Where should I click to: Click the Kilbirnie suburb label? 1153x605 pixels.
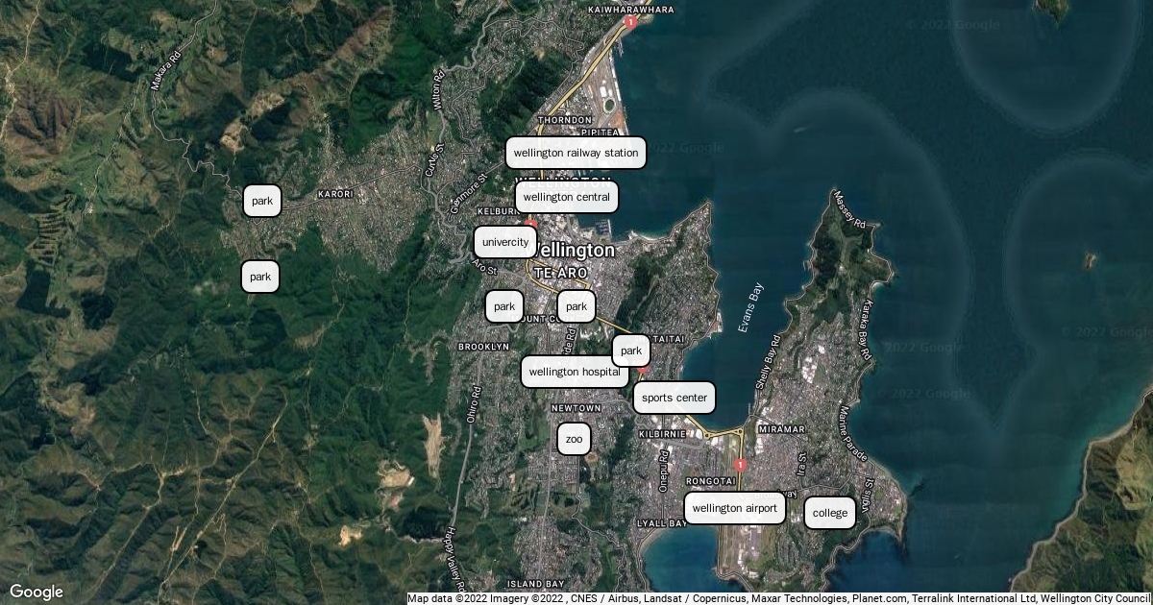click(x=661, y=434)
